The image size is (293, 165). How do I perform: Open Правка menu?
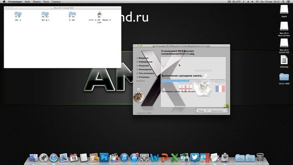coord(37,1)
